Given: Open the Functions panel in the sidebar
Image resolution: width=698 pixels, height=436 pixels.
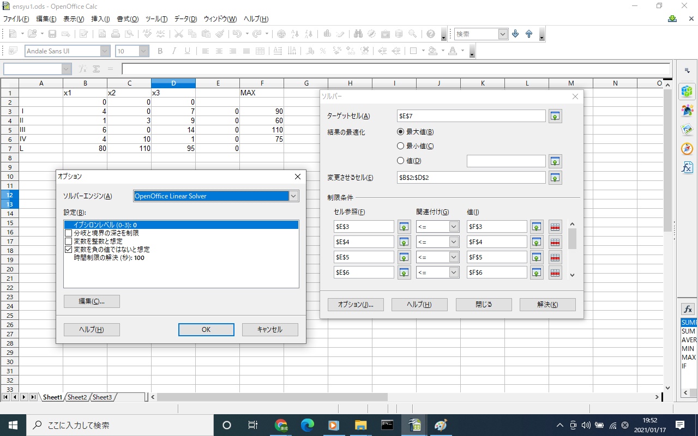Looking at the screenshot, I should click(x=687, y=167).
